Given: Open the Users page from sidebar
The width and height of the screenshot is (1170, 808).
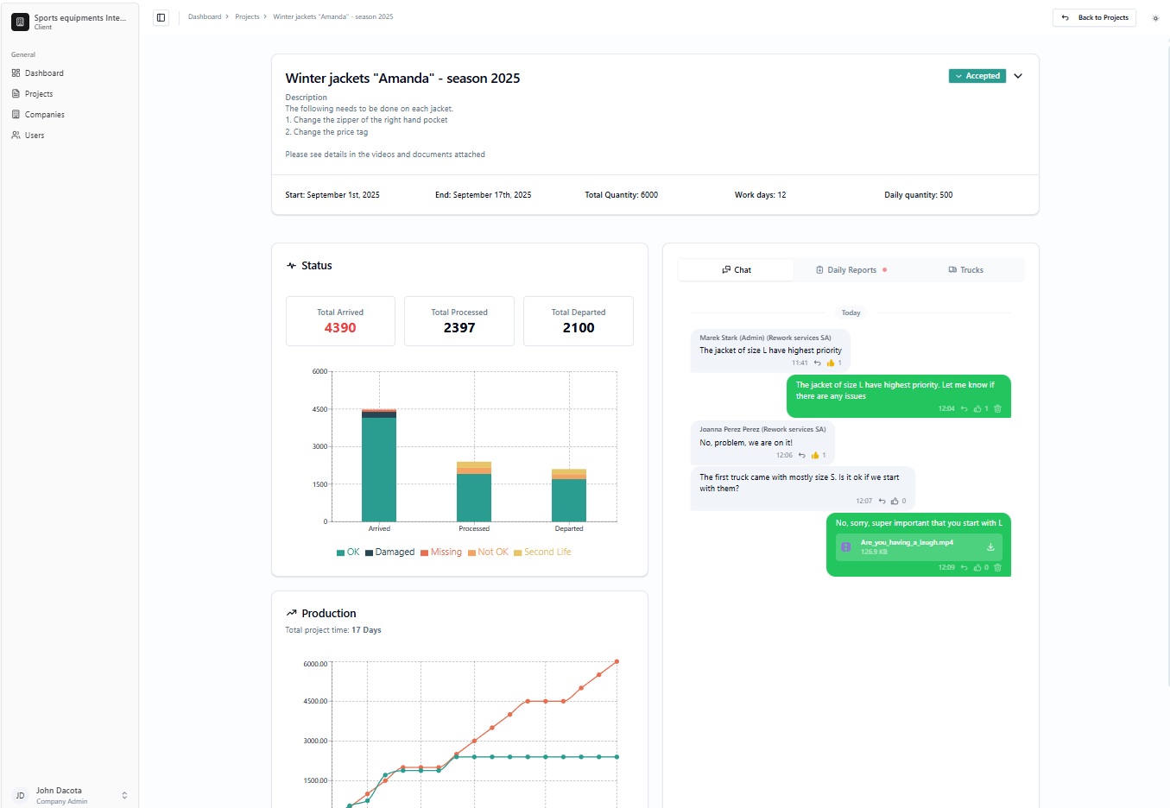Looking at the screenshot, I should 35,136.
